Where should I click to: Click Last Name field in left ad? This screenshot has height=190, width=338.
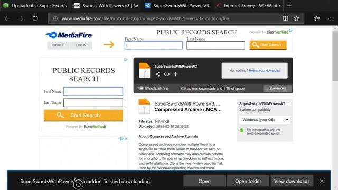[93, 103]
